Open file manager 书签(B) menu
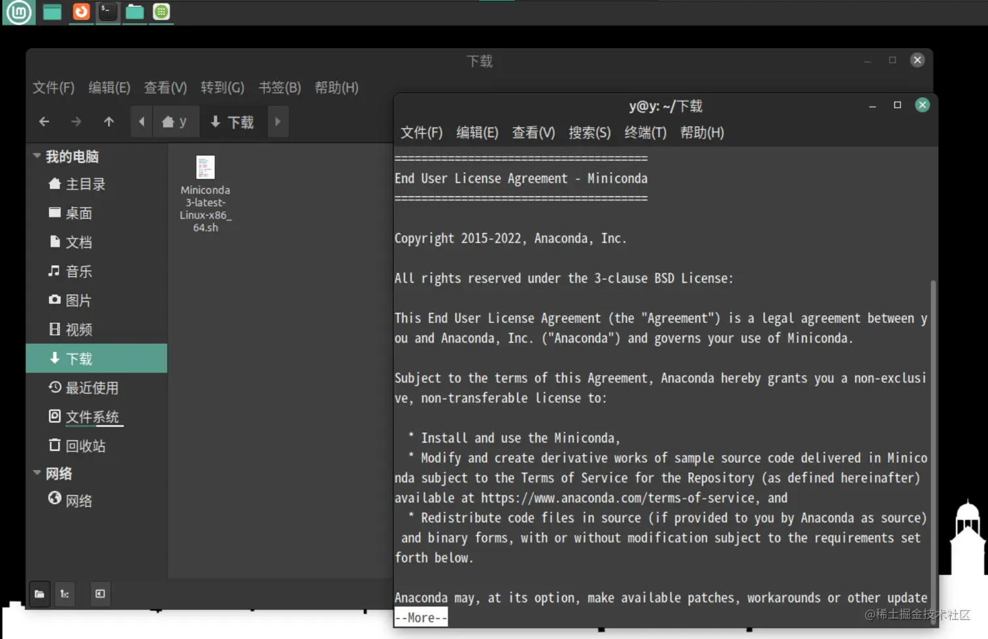Image resolution: width=988 pixels, height=639 pixels. tap(280, 87)
